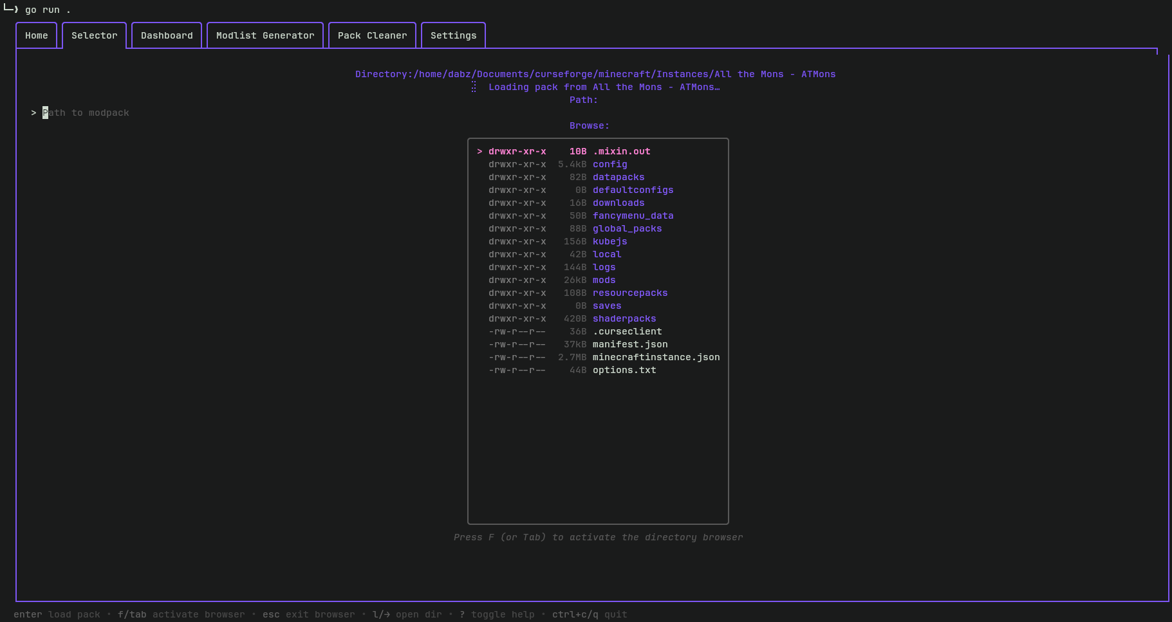Image resolution: width=1172 pixels, height=622 pixels.
Task: Pick the manifest.json file
Action: 598,344
